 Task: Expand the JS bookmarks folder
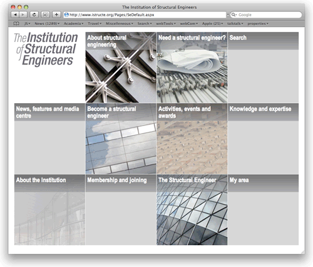coord(28,24)
